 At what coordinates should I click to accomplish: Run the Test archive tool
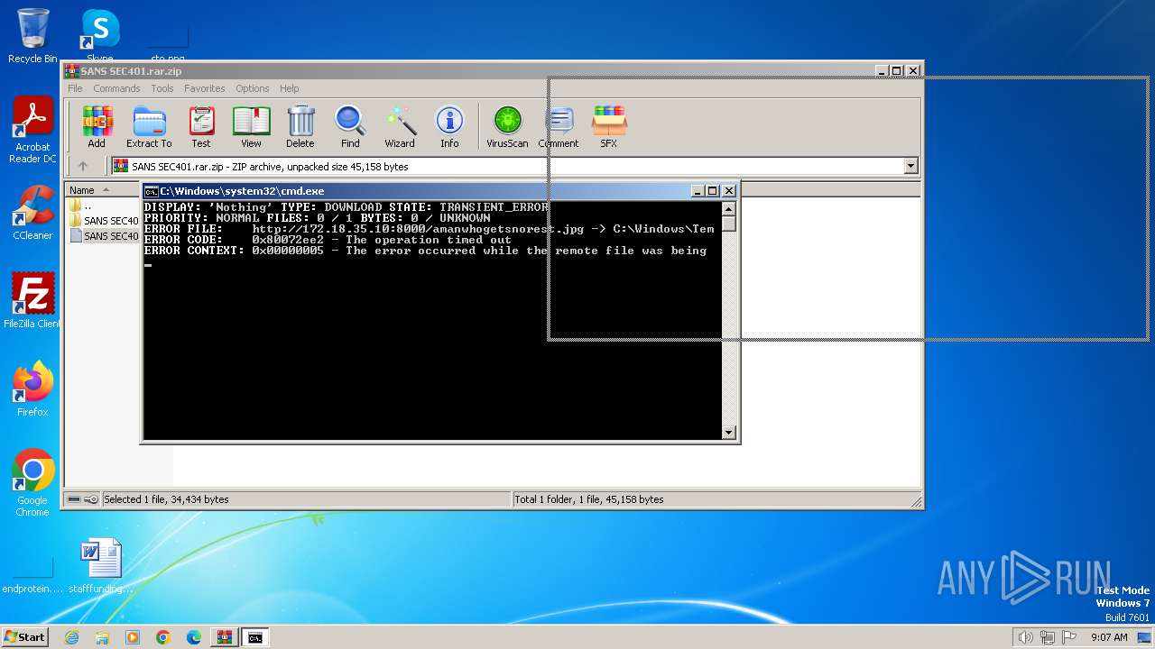(201, 126)
